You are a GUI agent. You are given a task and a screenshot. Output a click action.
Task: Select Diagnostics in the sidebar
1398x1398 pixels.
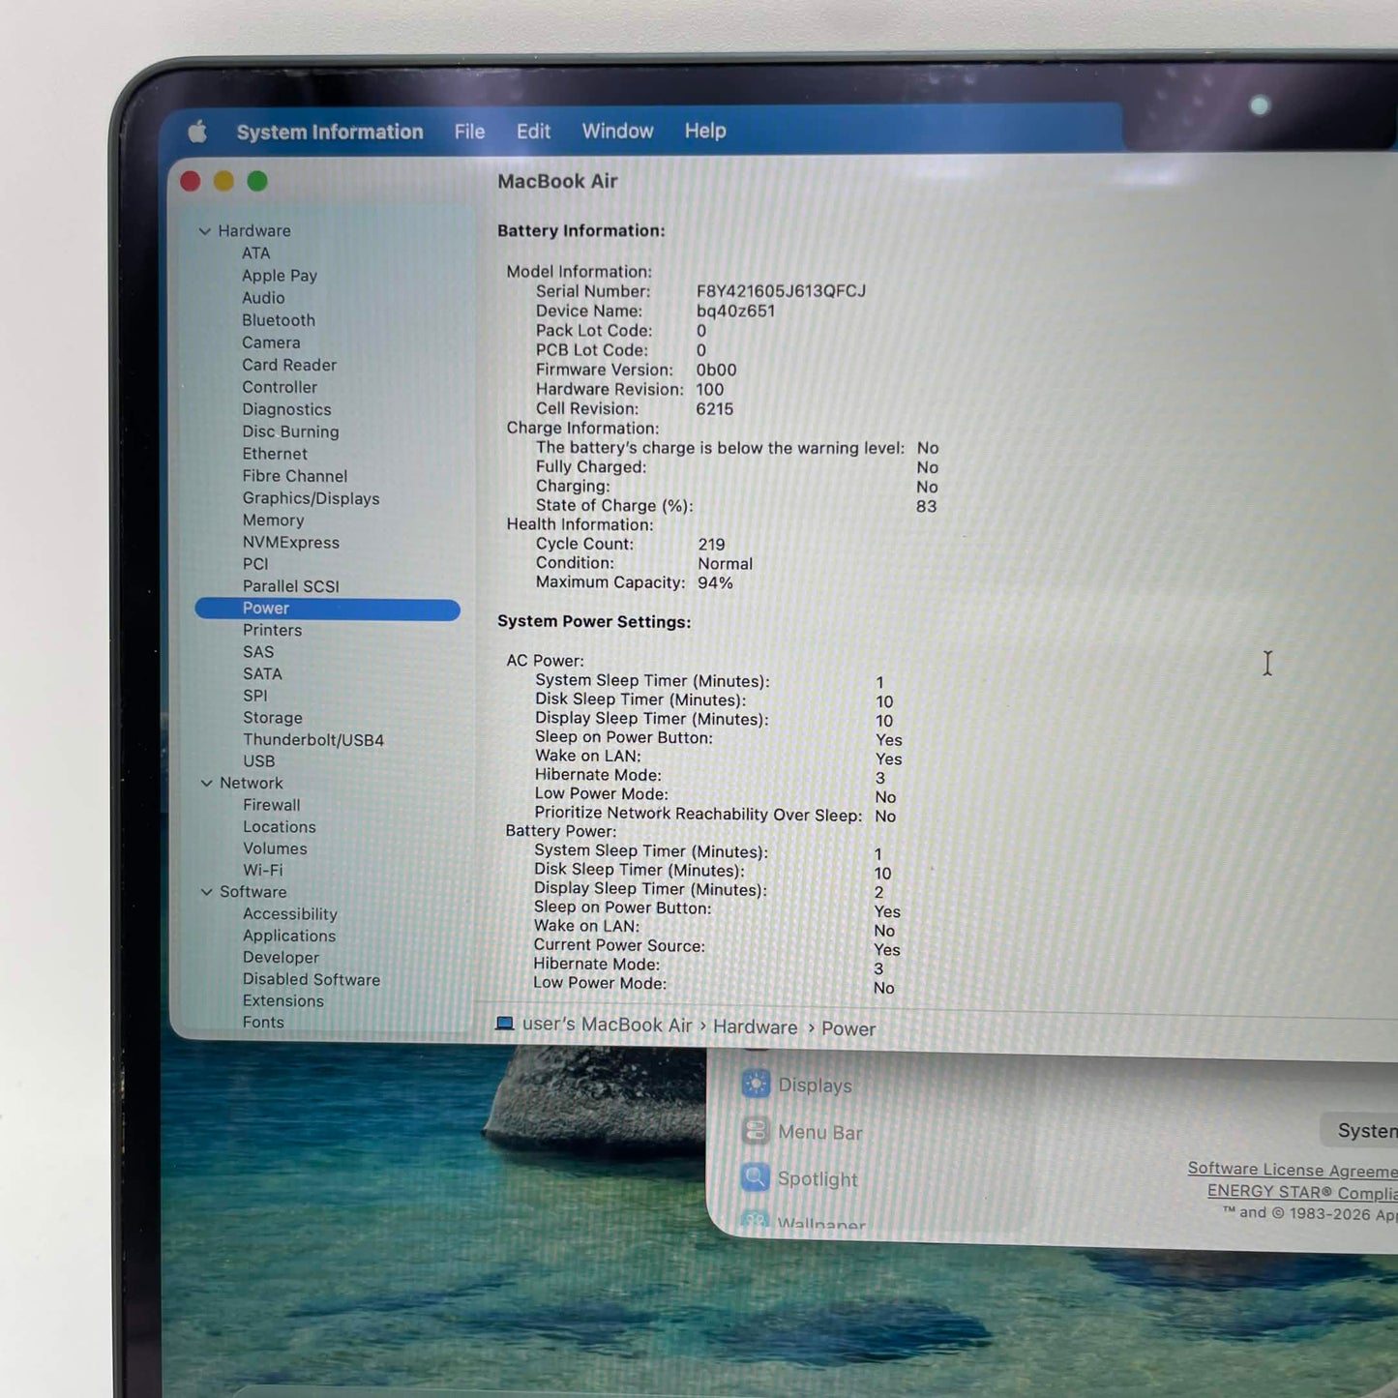click(286, 409)
